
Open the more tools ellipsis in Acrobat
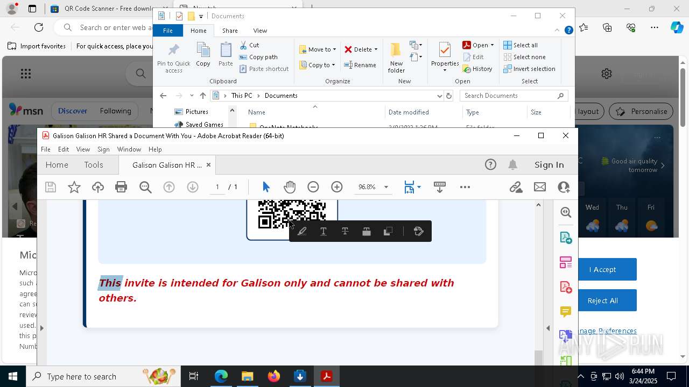coord(465,187)
